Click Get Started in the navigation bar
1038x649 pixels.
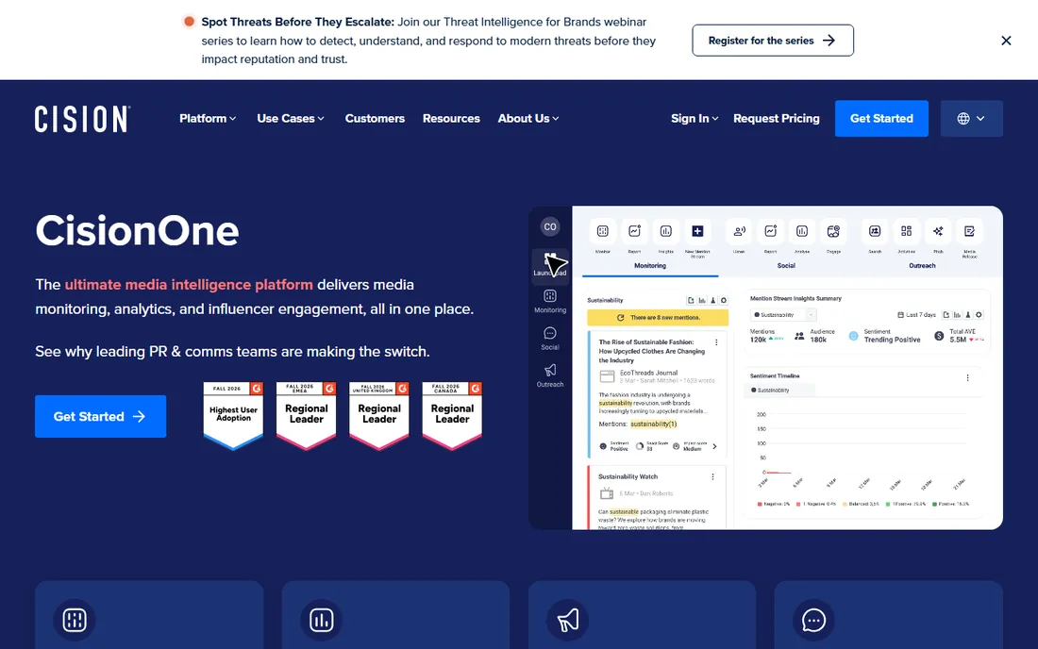[x=881, y=119]
